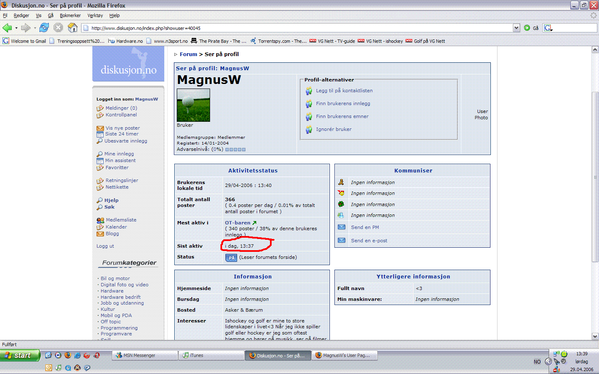Expand hidden system tray icons arrow
Image resolution: width=599 pixels, height=374 pixels.
click(x=548, y=362)
